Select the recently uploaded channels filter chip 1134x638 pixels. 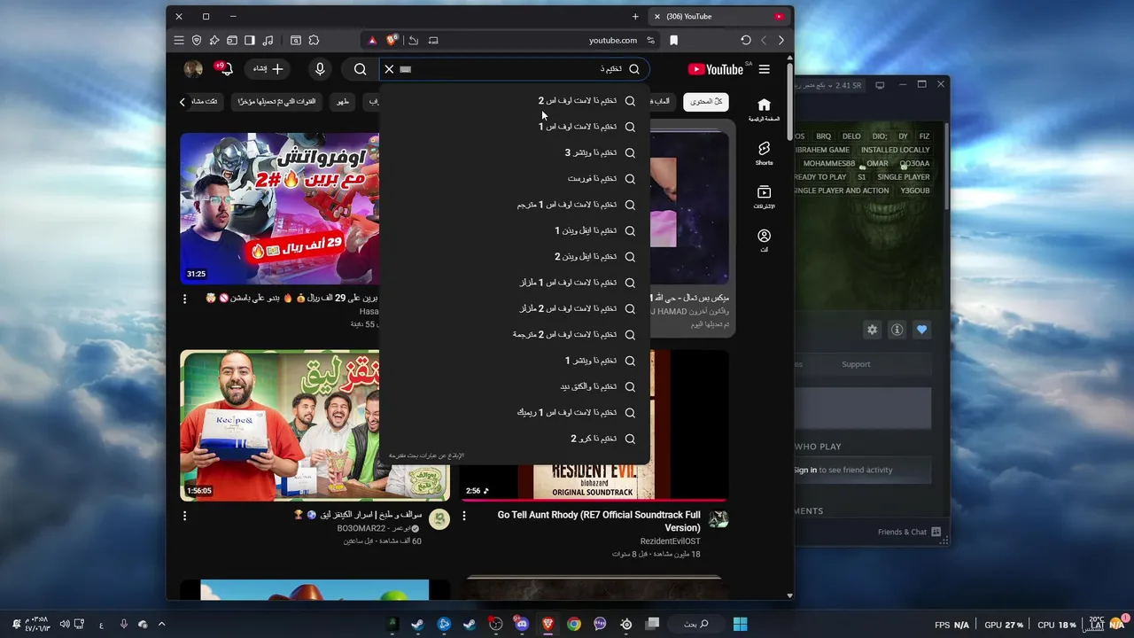click(277, 102)
